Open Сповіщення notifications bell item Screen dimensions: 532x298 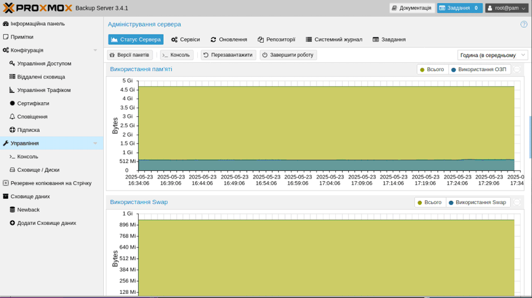32,117
